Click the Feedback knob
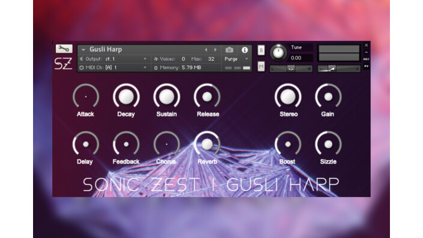 pyautogui.click(x=126, y=144)
